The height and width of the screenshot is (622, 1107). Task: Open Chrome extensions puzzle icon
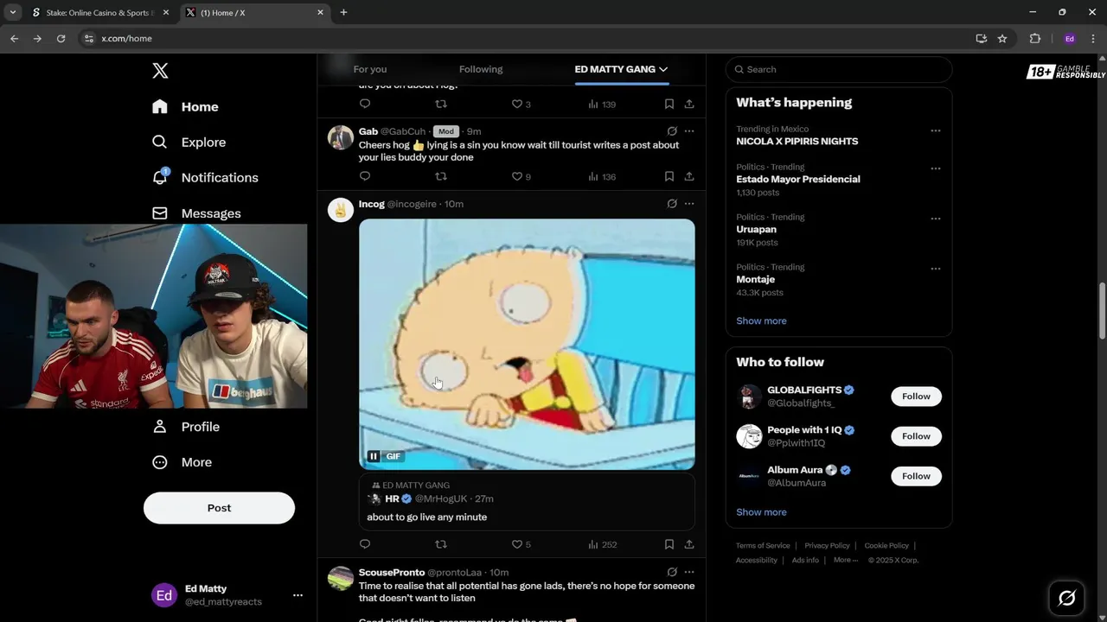point(1035,38)
